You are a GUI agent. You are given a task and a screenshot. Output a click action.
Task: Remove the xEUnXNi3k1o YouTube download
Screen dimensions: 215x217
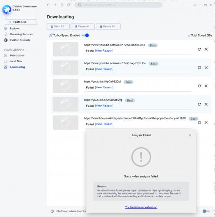coord(206,49)
